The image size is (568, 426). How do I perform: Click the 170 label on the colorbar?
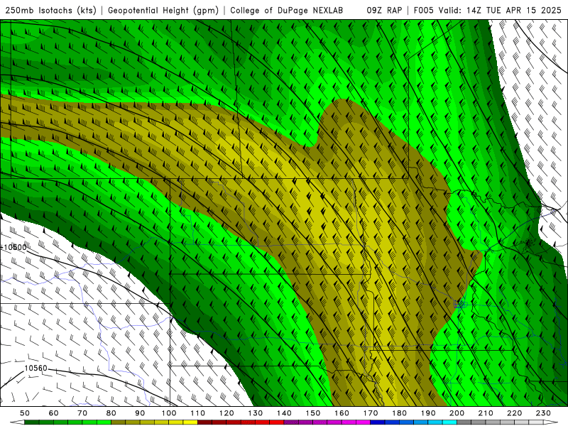[x=370, y=413]
